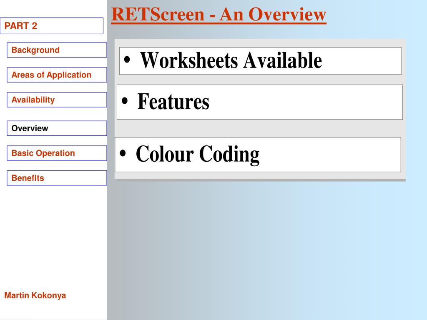Select the Overview navigation item
The height and width of the screenshot is (320, 427).
tap(57, 128)
